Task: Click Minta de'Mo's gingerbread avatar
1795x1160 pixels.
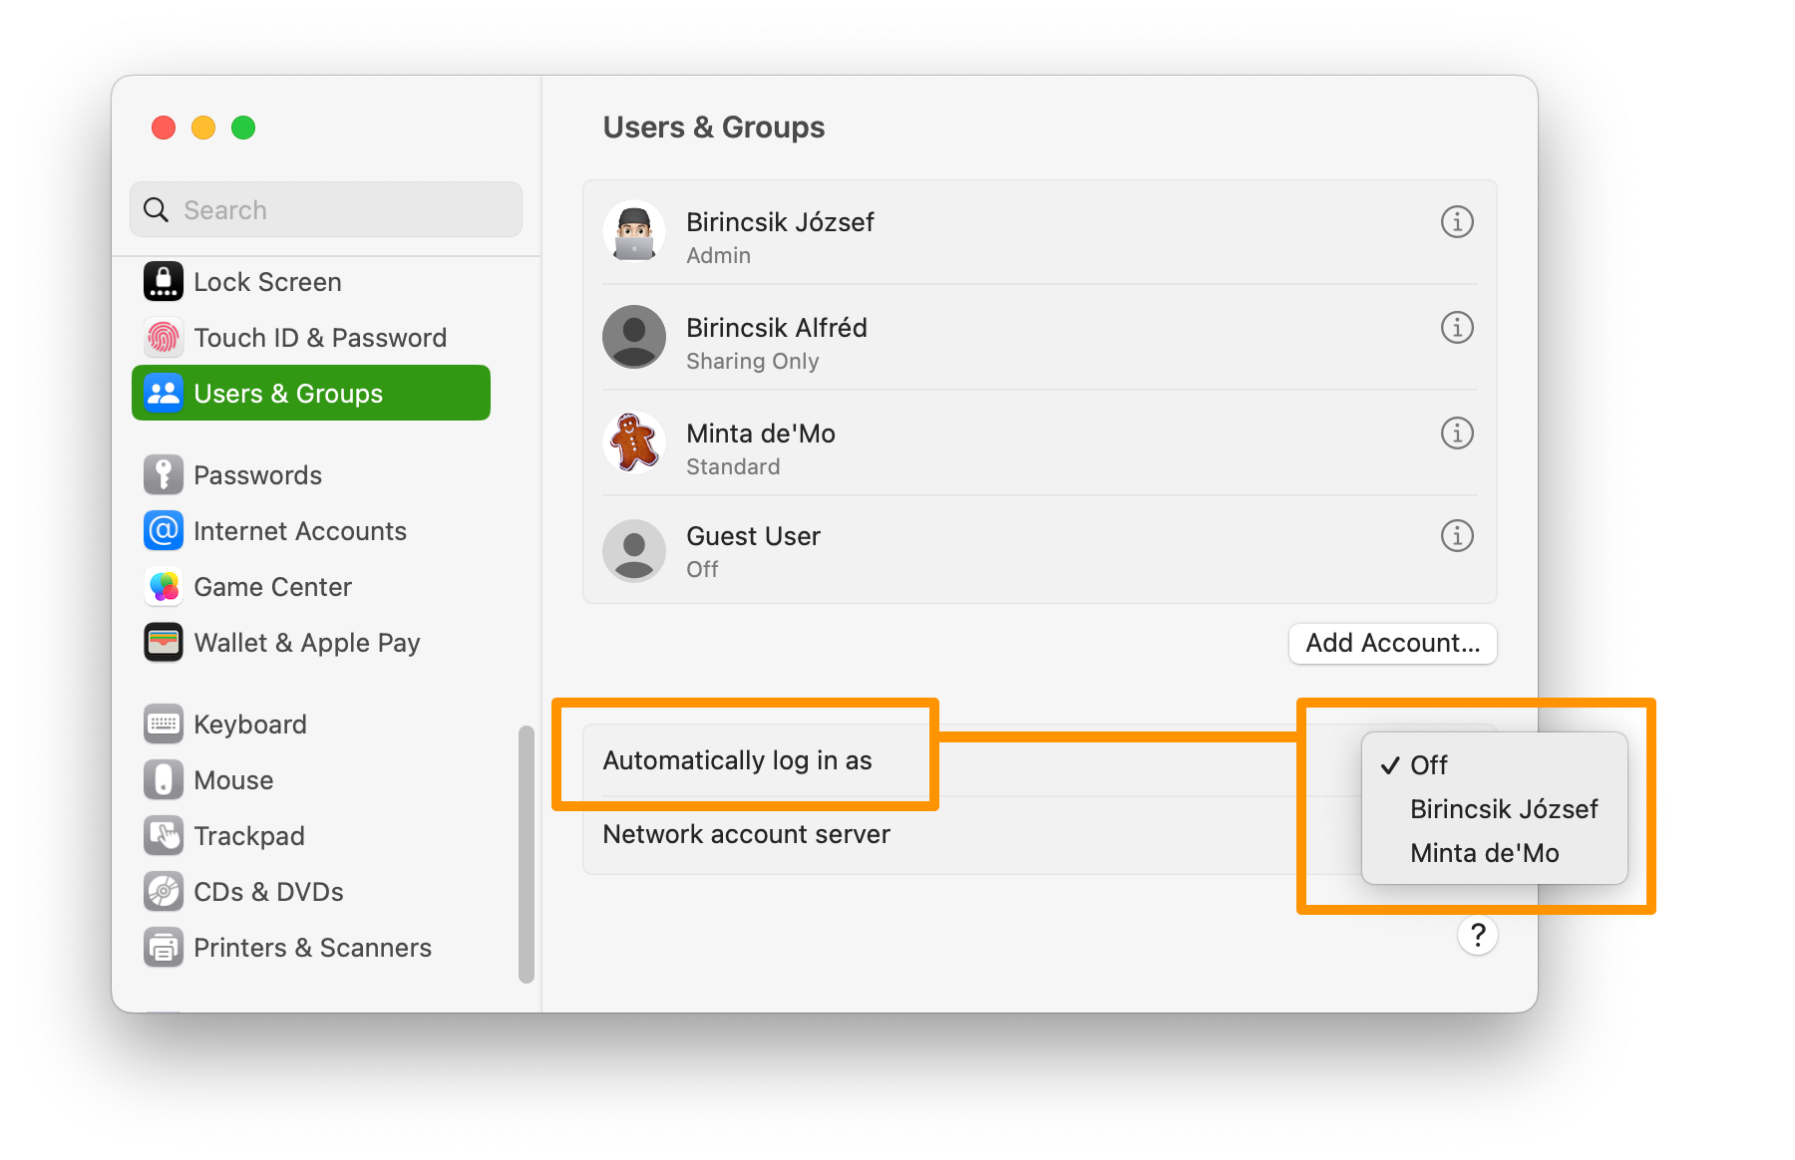Action: coord(634,442)
